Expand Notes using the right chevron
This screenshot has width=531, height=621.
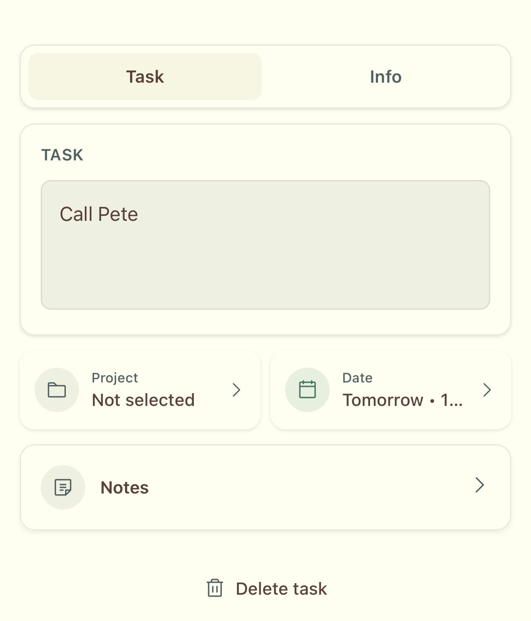(x=480, y=485)
